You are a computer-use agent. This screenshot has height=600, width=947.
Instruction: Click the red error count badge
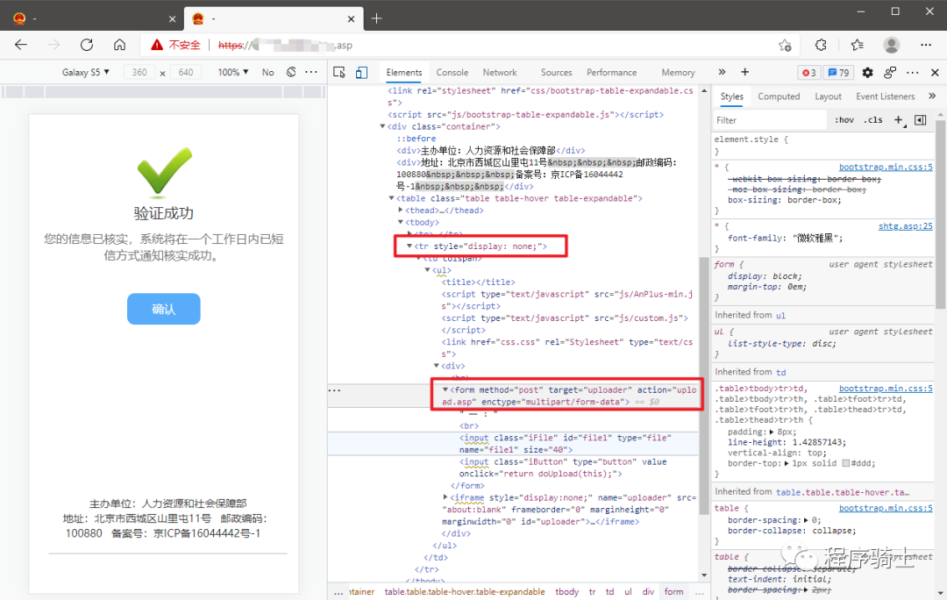(808, 73)
